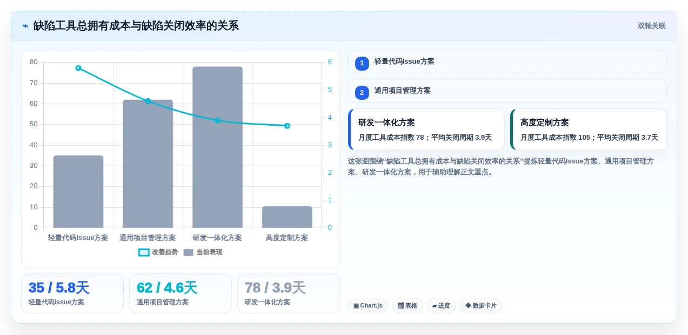Viewport: 688px width, 335px height.
Task: Click the 数据卡片 tag chip
Action: coord(481,305)
